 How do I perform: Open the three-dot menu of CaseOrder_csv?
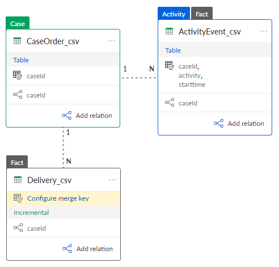tap(112, 41)
